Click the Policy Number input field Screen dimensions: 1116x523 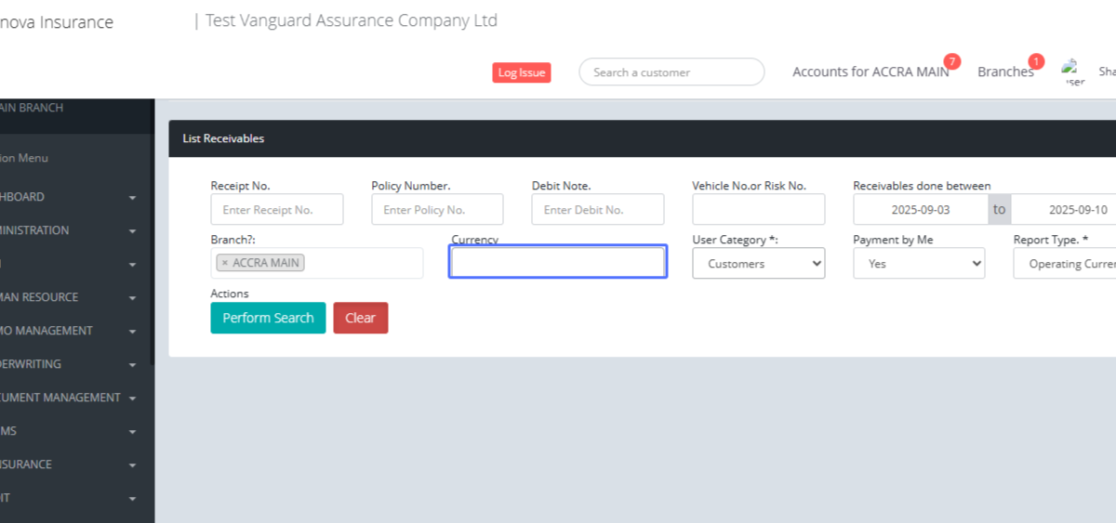(437, 210)
